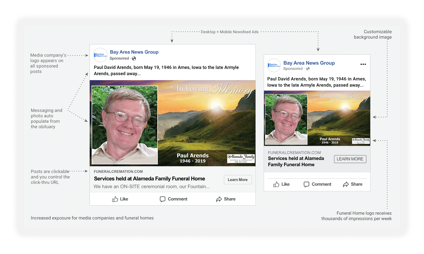Click Bay Area News Group logo in mobile ad
Viewport: 424px width, 254px height.
coord(274,65)
